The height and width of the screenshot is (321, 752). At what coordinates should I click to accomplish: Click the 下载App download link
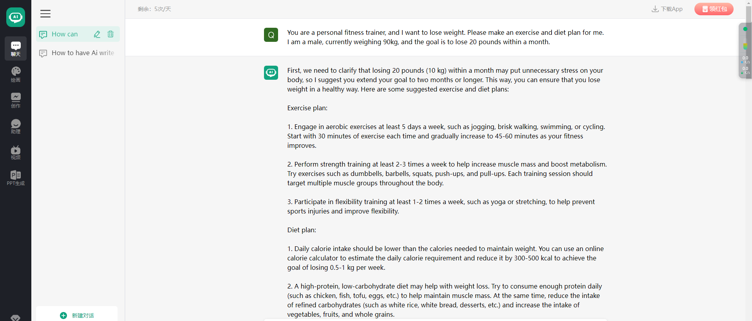click(x=667, y=9)
